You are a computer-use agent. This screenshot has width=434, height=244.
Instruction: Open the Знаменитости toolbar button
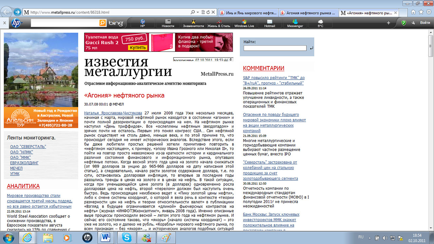193,23
